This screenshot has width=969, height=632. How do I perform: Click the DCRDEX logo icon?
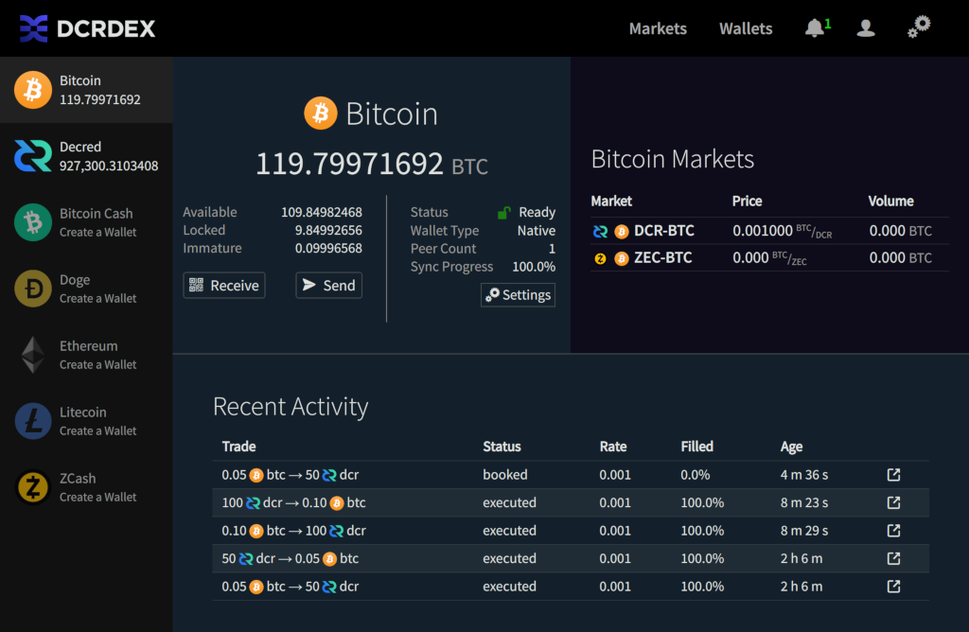point(33,28)
